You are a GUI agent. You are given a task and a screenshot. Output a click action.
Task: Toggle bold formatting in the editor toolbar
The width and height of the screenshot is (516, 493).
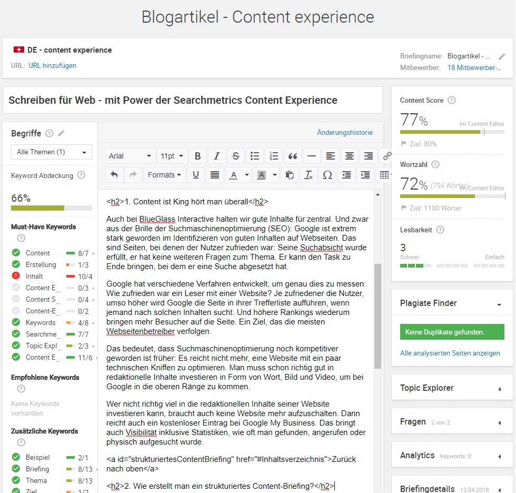click(x=197, y=156)
